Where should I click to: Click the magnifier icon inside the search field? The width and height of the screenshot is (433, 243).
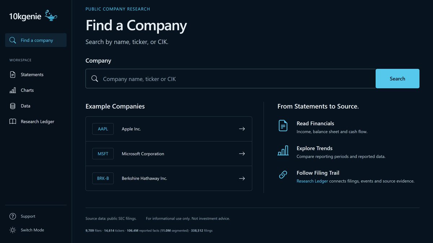pyautogui.click(x=95, y=78)
